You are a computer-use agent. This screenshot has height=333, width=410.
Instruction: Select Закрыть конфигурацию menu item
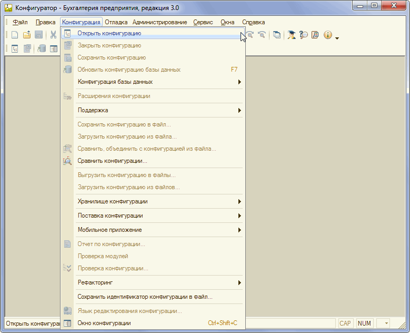(153, 45)
